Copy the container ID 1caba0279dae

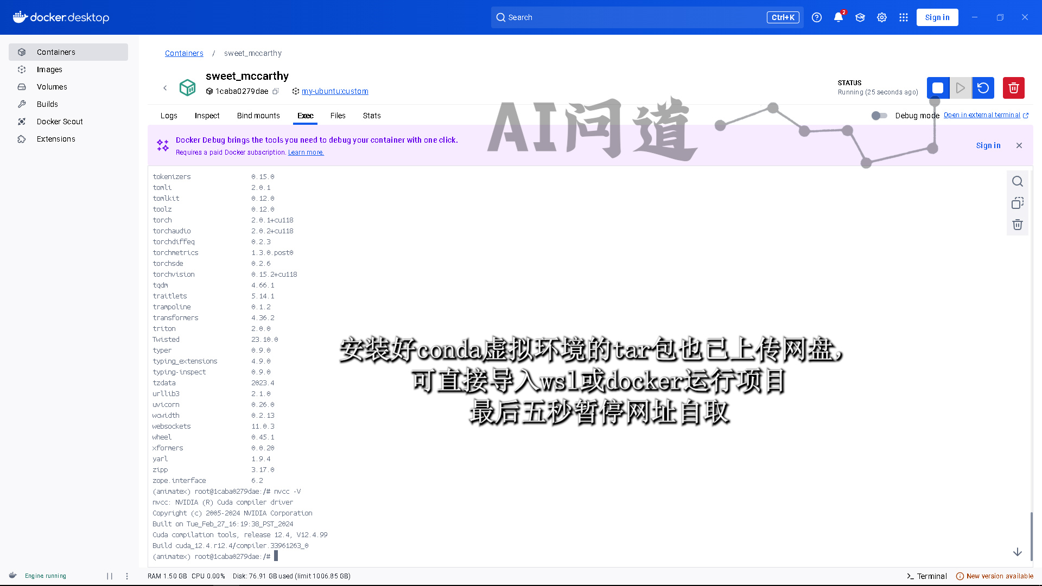point(276,91)
